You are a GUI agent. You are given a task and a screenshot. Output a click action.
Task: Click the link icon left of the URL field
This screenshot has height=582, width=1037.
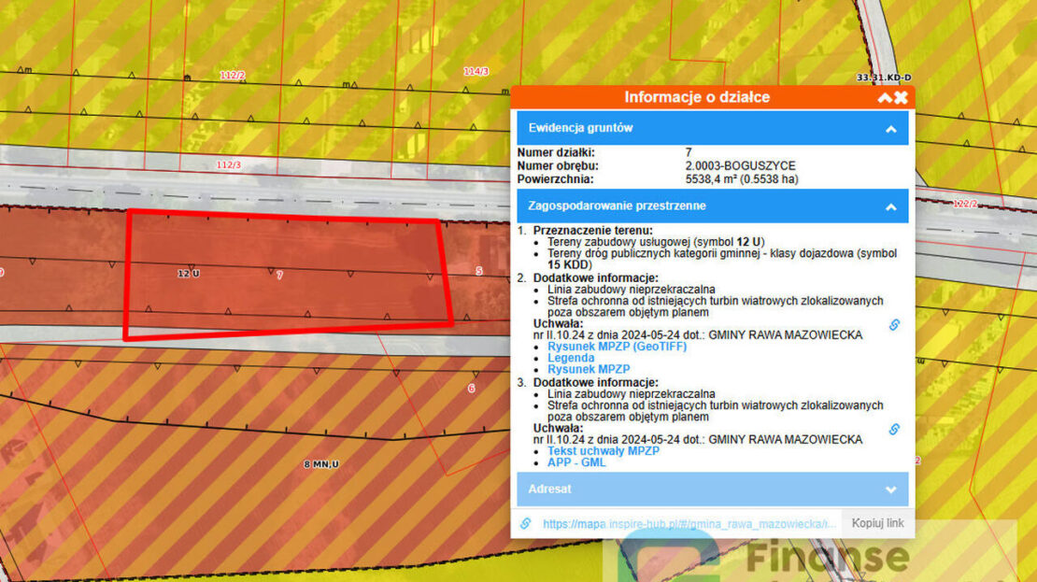pos(525,524)
